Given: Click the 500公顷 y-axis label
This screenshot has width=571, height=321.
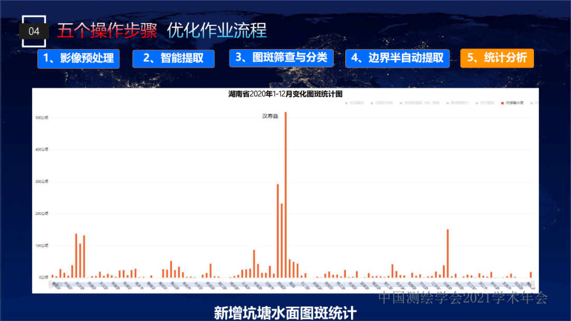Looking at the screenshot, I should click(x=42, y=118).
